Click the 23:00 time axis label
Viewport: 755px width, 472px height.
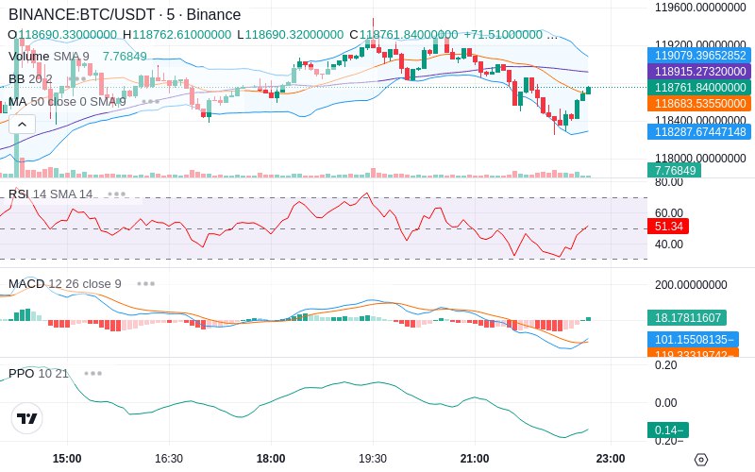click(611, 459)
